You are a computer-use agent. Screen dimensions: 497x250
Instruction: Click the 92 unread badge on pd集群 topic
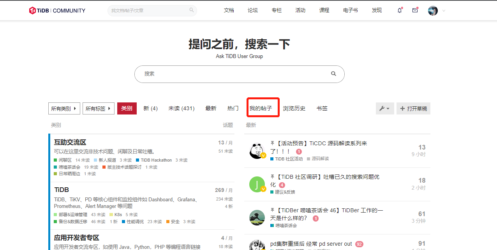(359, 244)
